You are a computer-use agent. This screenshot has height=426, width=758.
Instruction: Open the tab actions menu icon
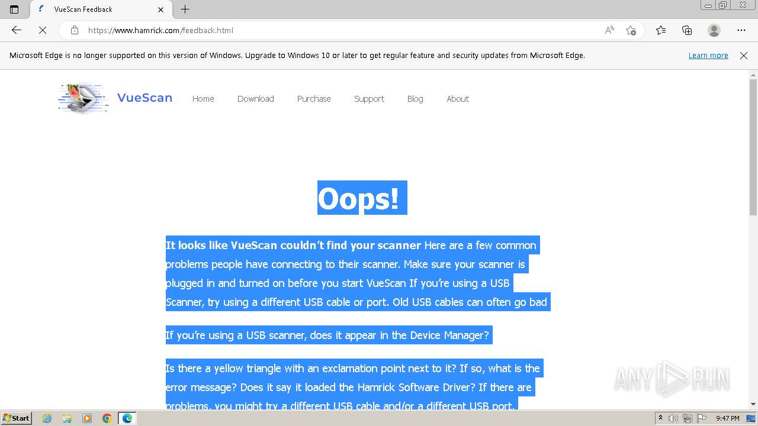coord(14,9)
